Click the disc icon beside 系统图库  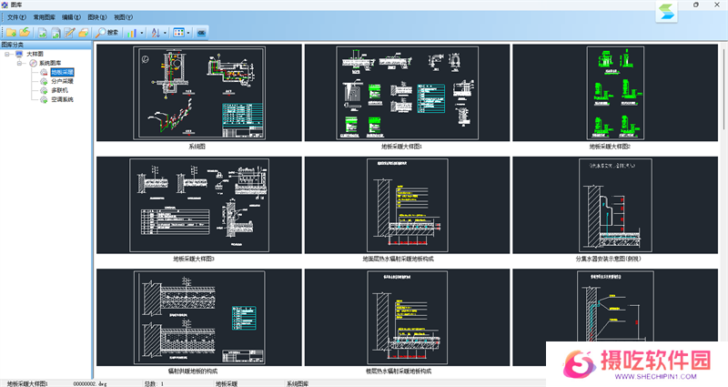click(x=33, y=63)
